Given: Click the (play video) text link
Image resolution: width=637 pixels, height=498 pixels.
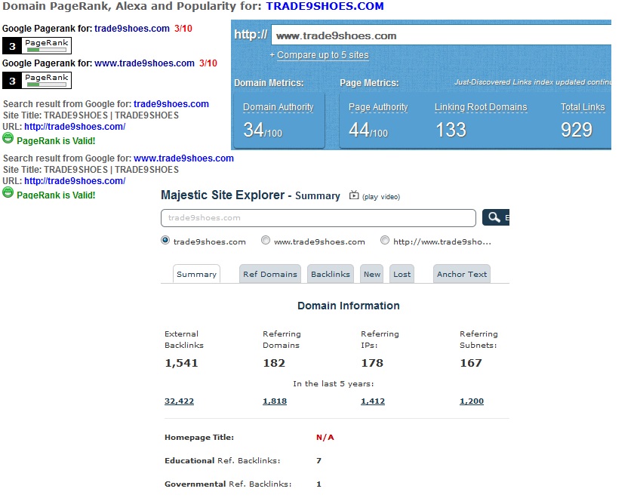Looking at the screenshot, I should (381, 197).
